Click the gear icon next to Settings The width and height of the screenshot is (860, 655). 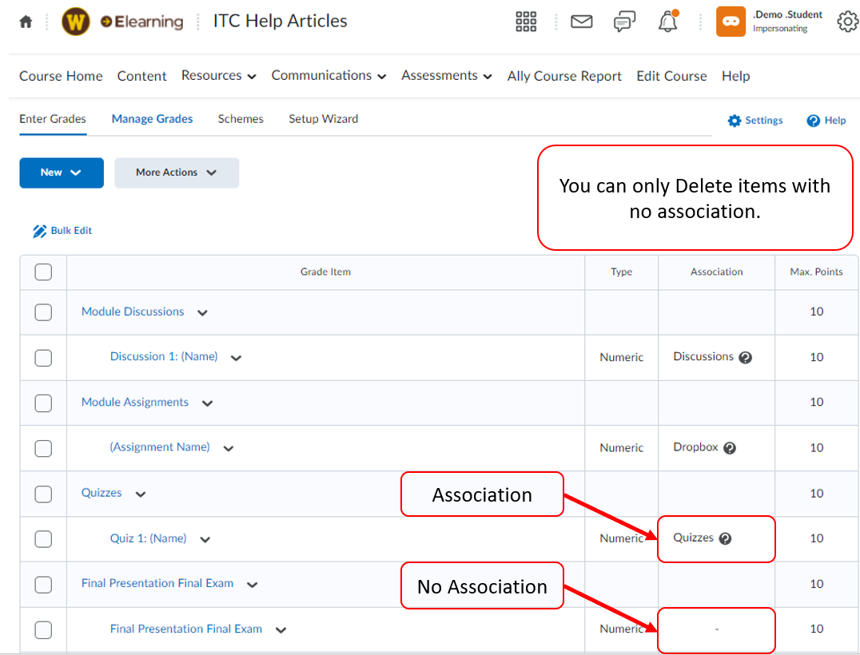point(735,121)
